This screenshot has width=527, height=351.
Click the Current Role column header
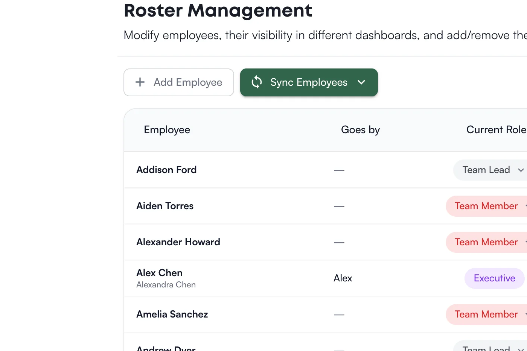496,130
